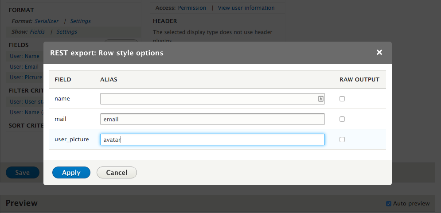Click the user_picture alias text field
This screenshot has height=213, width=441.
coord(212,139)
